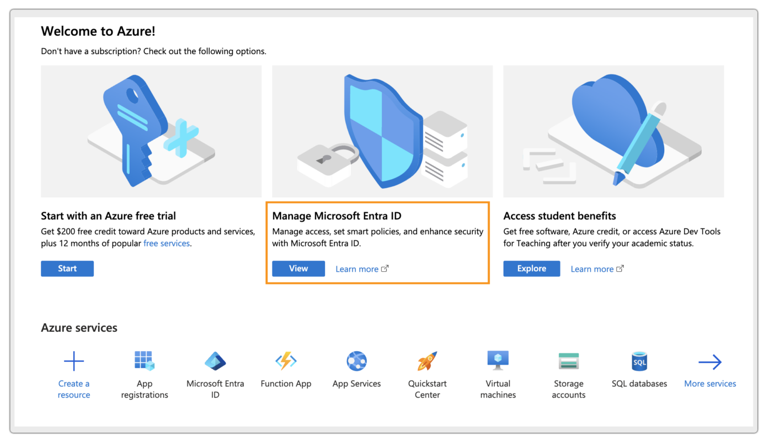Open the SQL databases icon
Viewport: 769px width, 441px height.
click(639, 361)
